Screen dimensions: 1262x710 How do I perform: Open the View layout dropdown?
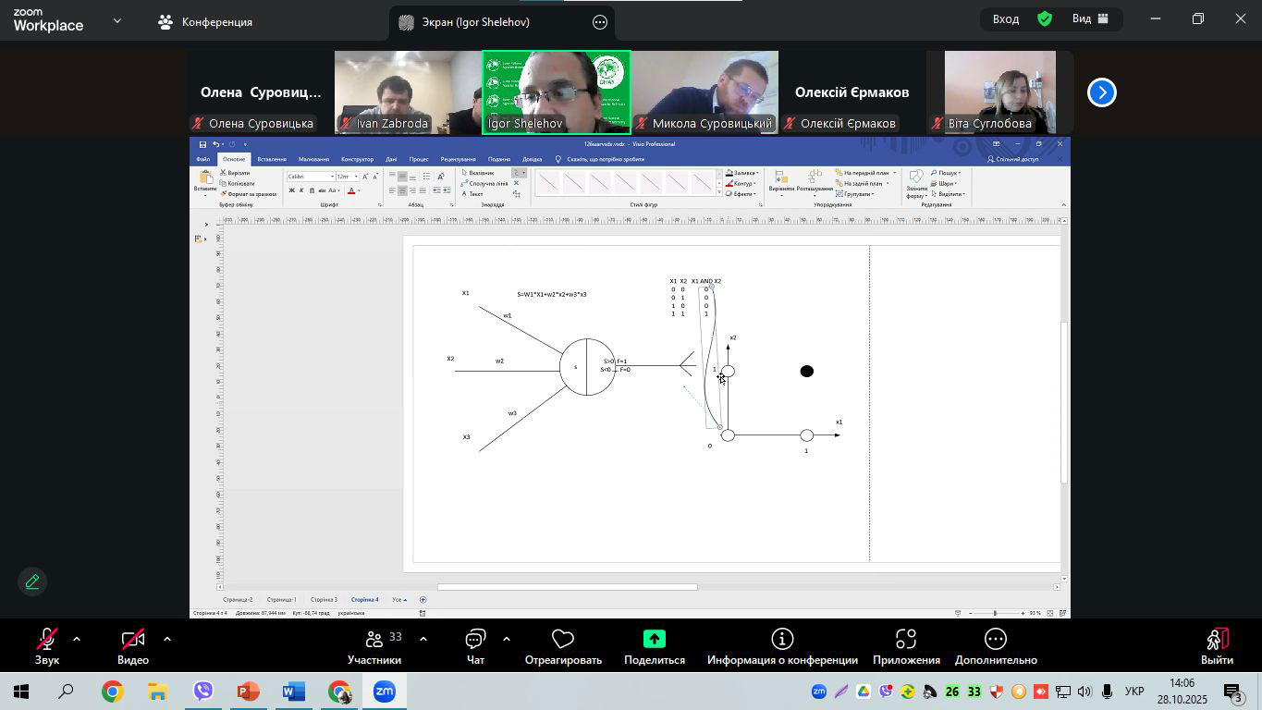coord(1090,18)
